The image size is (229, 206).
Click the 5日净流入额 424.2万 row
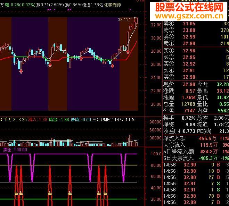pyautogui.click(x=196, y=152)
